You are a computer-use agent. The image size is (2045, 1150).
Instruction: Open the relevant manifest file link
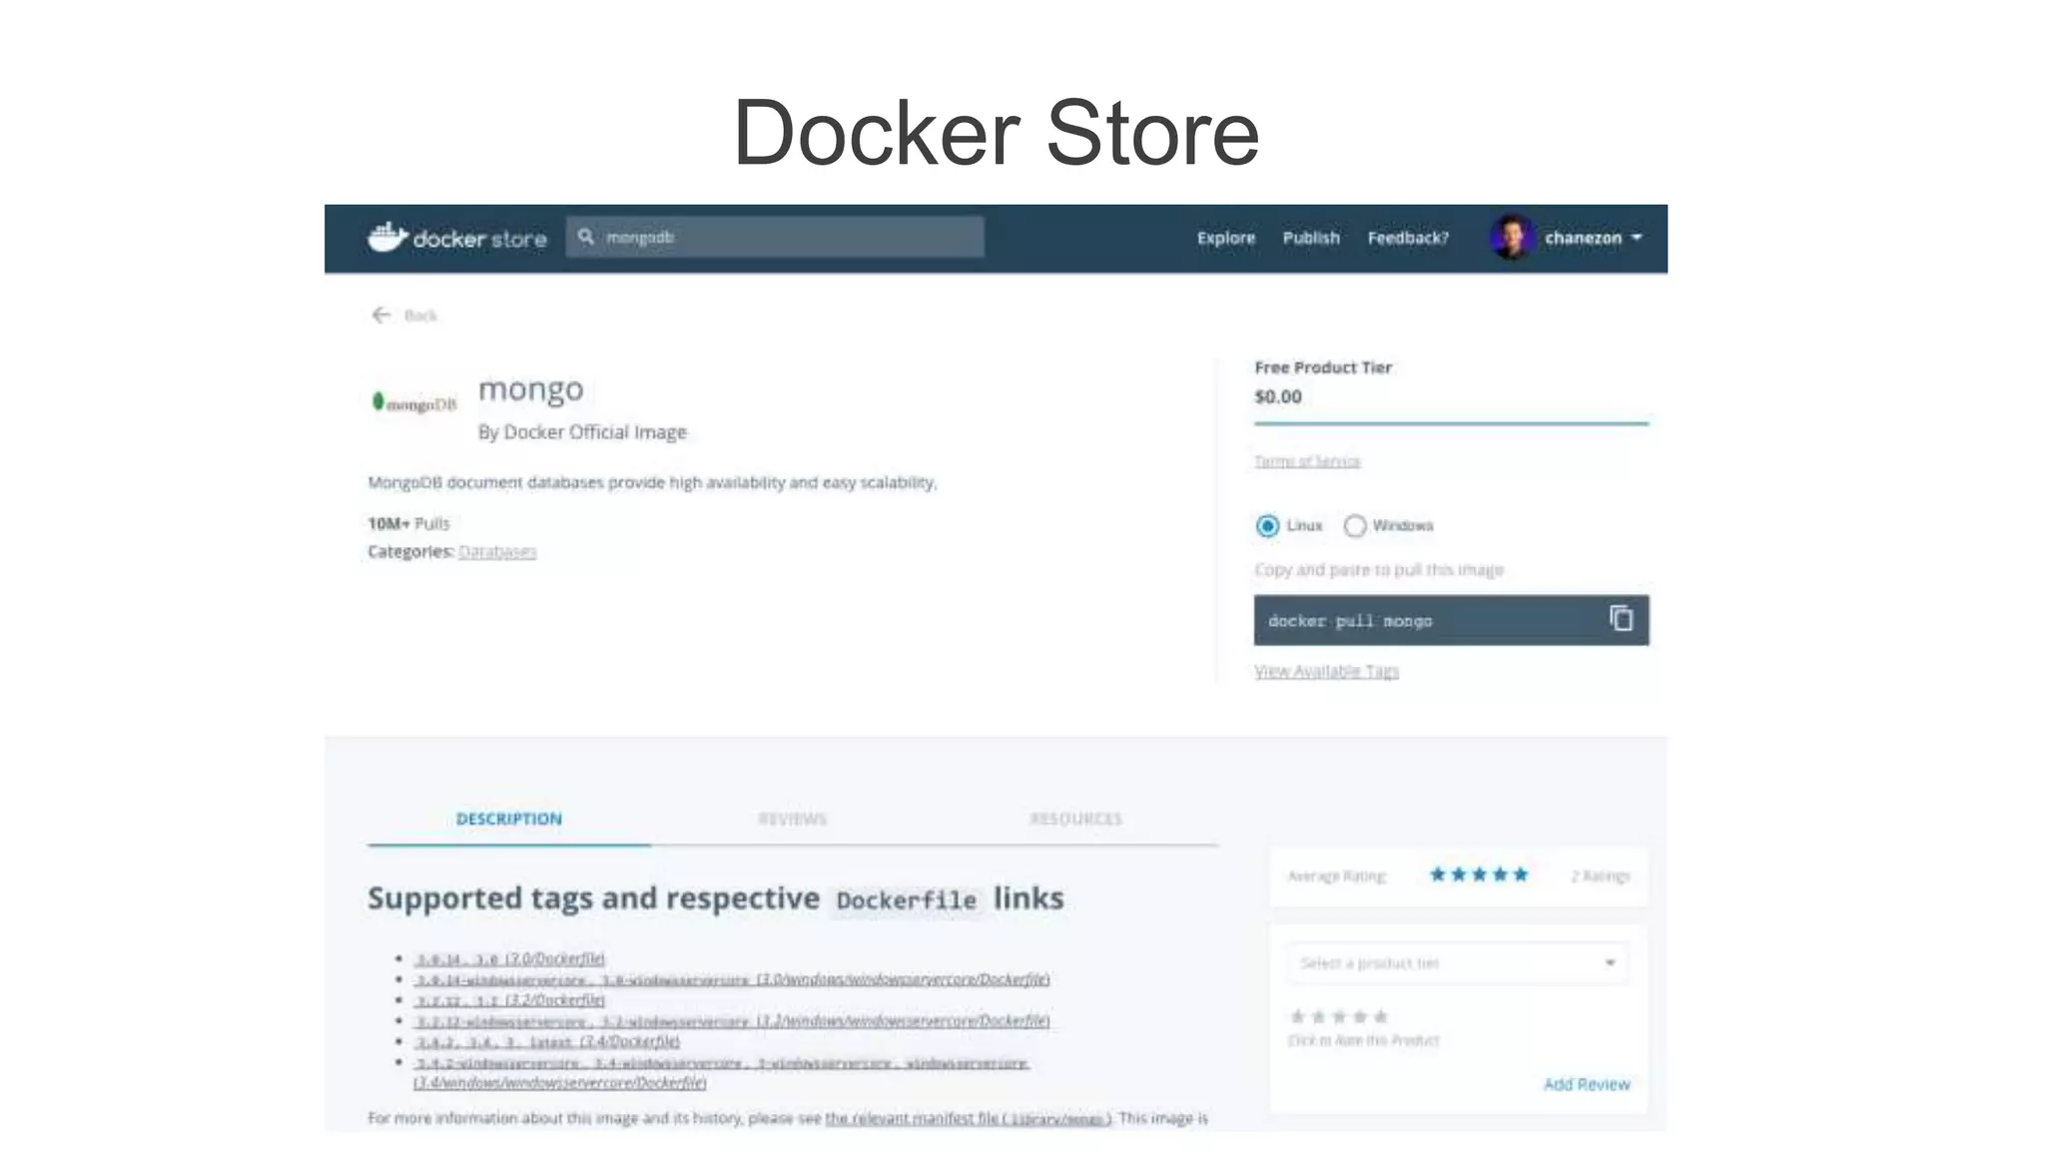968,1118
